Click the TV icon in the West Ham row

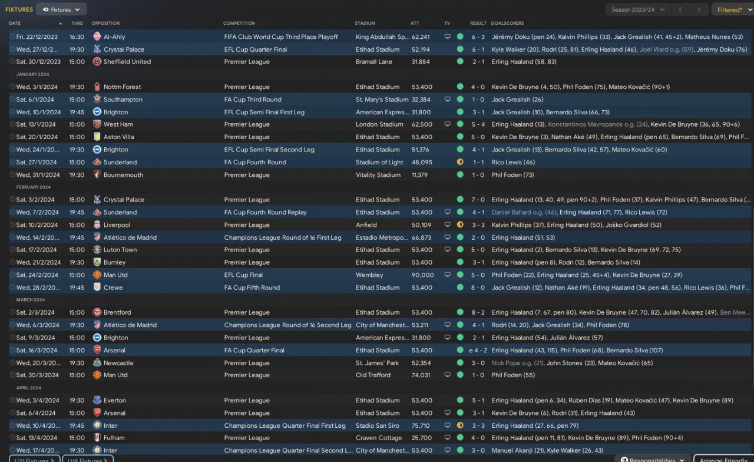click(x=447, y=124)
